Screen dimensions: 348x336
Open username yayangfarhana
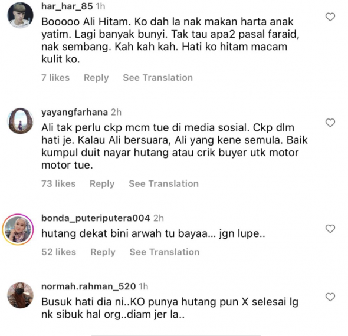[74, 113]
